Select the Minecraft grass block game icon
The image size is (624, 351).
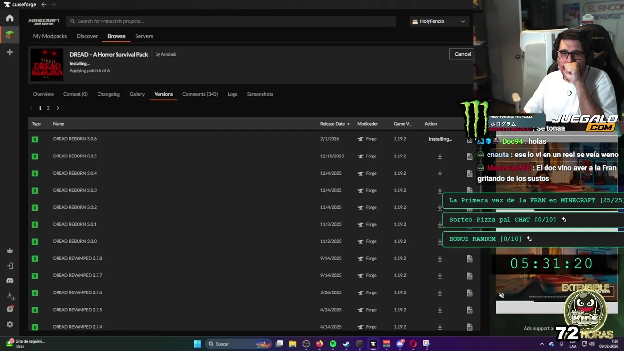tap(10, 35)
